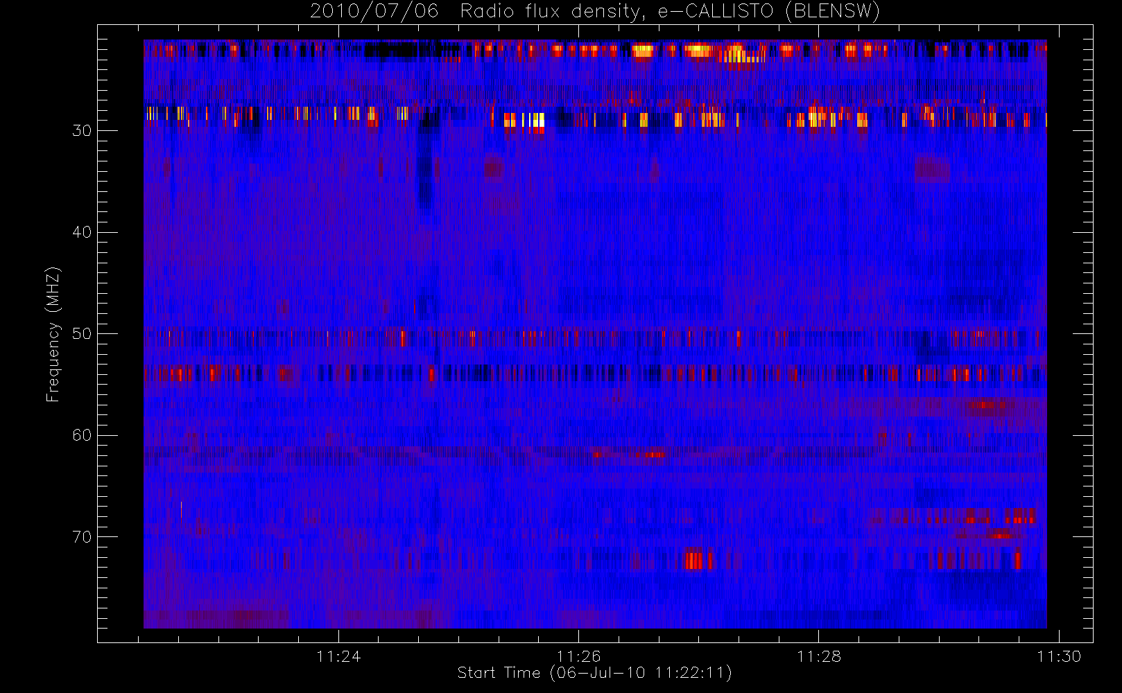Click the 70 frequency tick label
Image resolution: width=1122 pixels, height=693 pixels.
[x=82, y=537]
